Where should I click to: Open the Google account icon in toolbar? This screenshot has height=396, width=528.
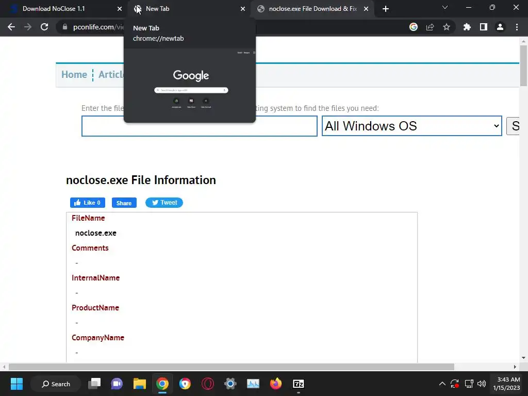click(x=414, y=27)
